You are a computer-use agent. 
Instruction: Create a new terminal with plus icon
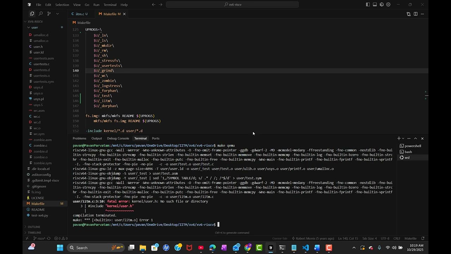(399, 138)
